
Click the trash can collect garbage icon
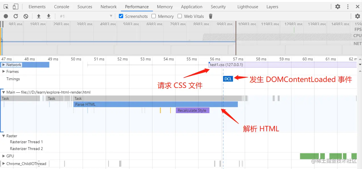[x=211, y=16]
